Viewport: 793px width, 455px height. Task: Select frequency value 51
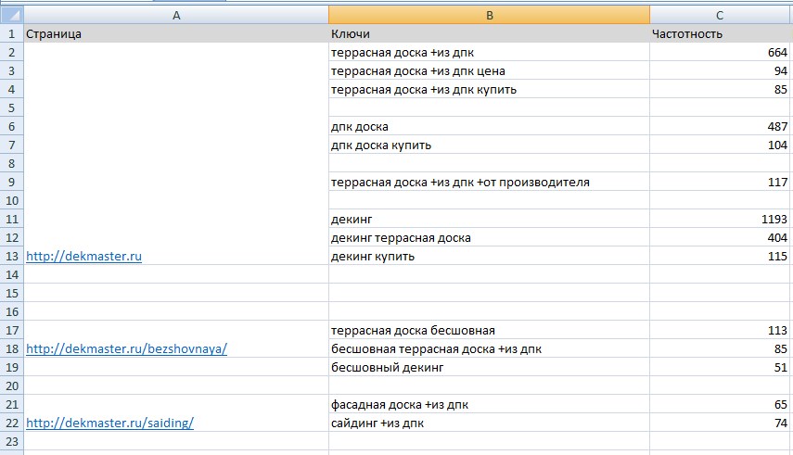[x=720, y=368]
